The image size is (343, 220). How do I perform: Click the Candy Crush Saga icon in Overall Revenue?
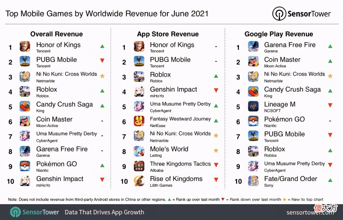(x=25, y=106)
